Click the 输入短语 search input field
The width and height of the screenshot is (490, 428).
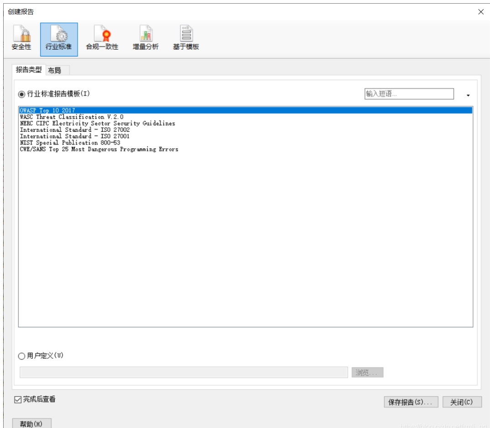pyautogui.click(x=409, y=93)
